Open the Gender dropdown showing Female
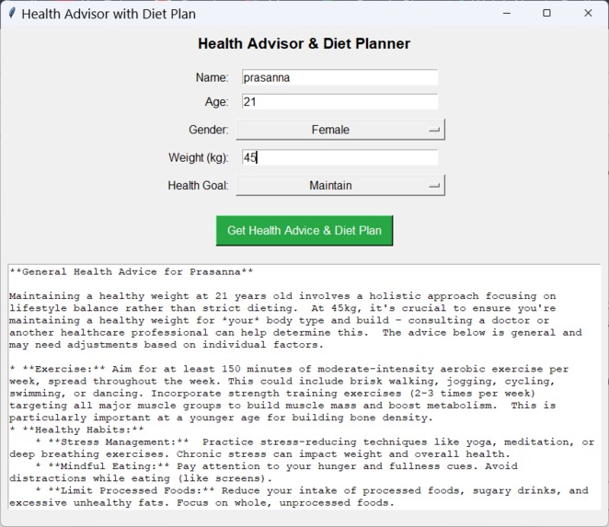 click(x=340, y=130)
